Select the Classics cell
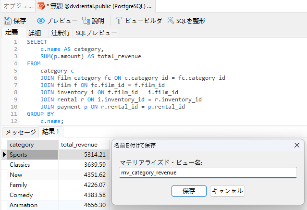This screenshot has height=210, width=307. [33, 165]
